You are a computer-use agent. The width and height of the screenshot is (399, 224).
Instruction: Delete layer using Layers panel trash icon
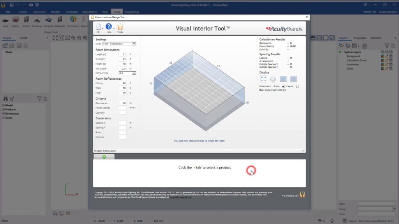click(364, 46)
